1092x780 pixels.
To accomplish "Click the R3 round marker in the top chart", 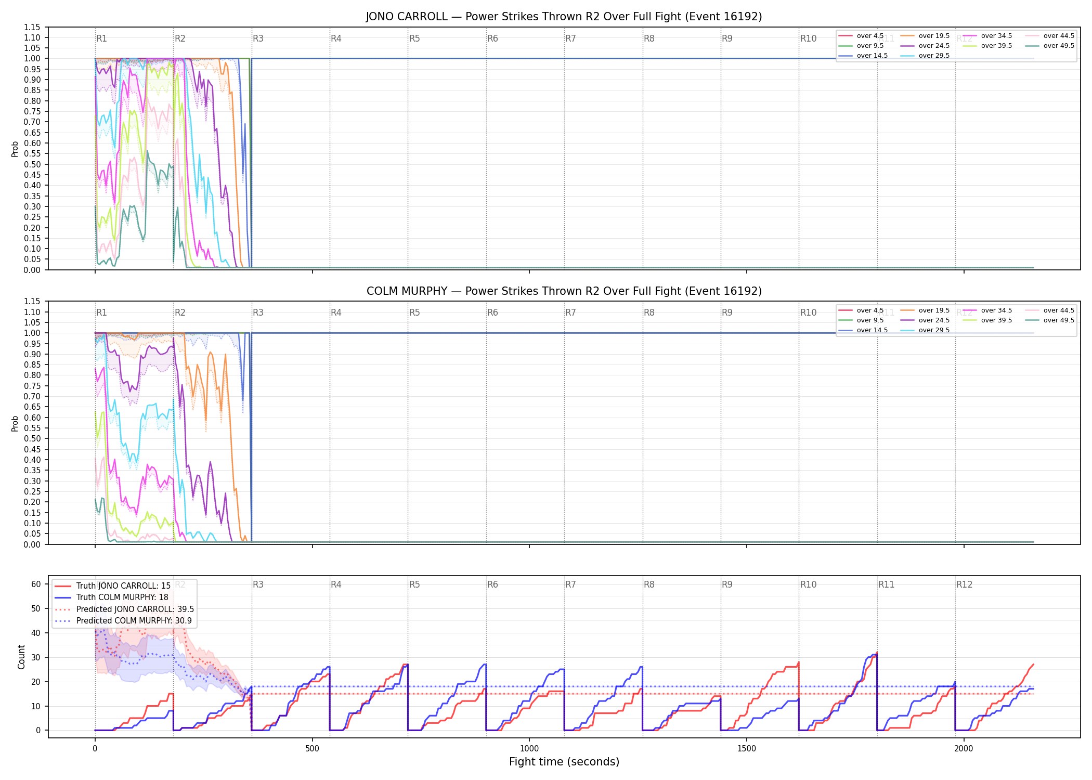I will tap(258, 38).
